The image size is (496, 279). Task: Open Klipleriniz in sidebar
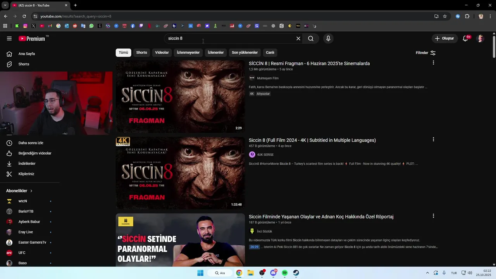(26, 174)
